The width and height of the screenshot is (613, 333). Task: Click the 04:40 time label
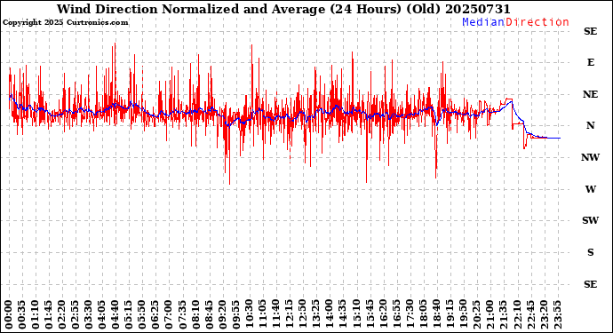[115, 314]
